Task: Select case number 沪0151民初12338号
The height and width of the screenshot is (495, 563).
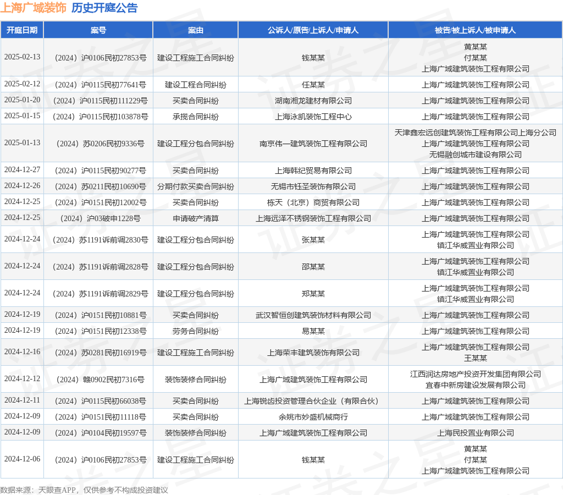Action: pos(101,331)
